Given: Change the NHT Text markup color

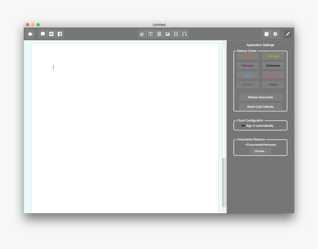Looking at the screenshot, I should [x=273, y=75].
